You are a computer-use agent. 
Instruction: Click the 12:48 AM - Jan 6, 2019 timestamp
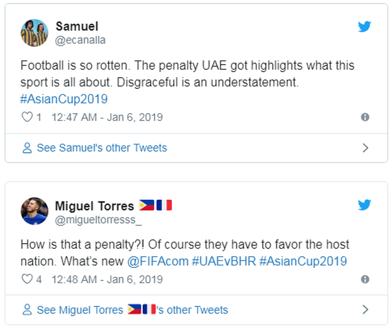(107, 279)
